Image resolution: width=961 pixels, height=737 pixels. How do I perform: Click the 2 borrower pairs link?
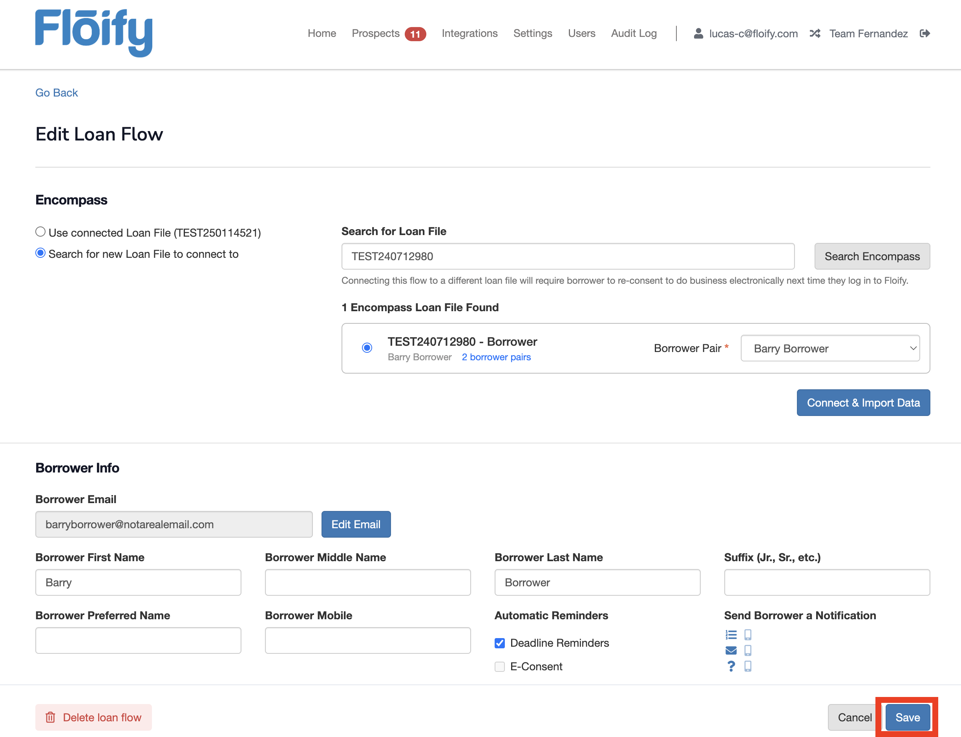point(496,357)
